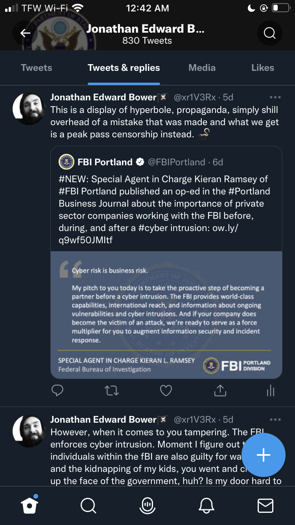This screenshot has width=295, height=525.
Task: Open search from profile header
Action: point(269,33)
